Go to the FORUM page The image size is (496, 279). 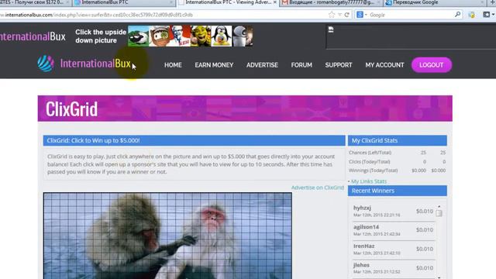pos(301,65)
